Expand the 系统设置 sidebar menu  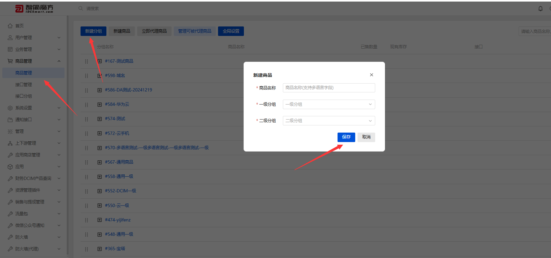click(59, 108)
